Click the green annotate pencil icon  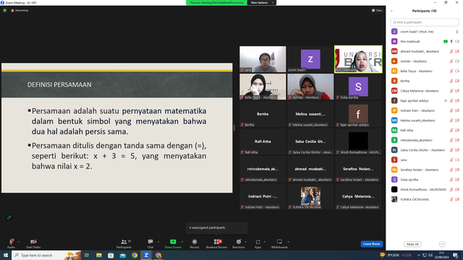coord(9,217)
